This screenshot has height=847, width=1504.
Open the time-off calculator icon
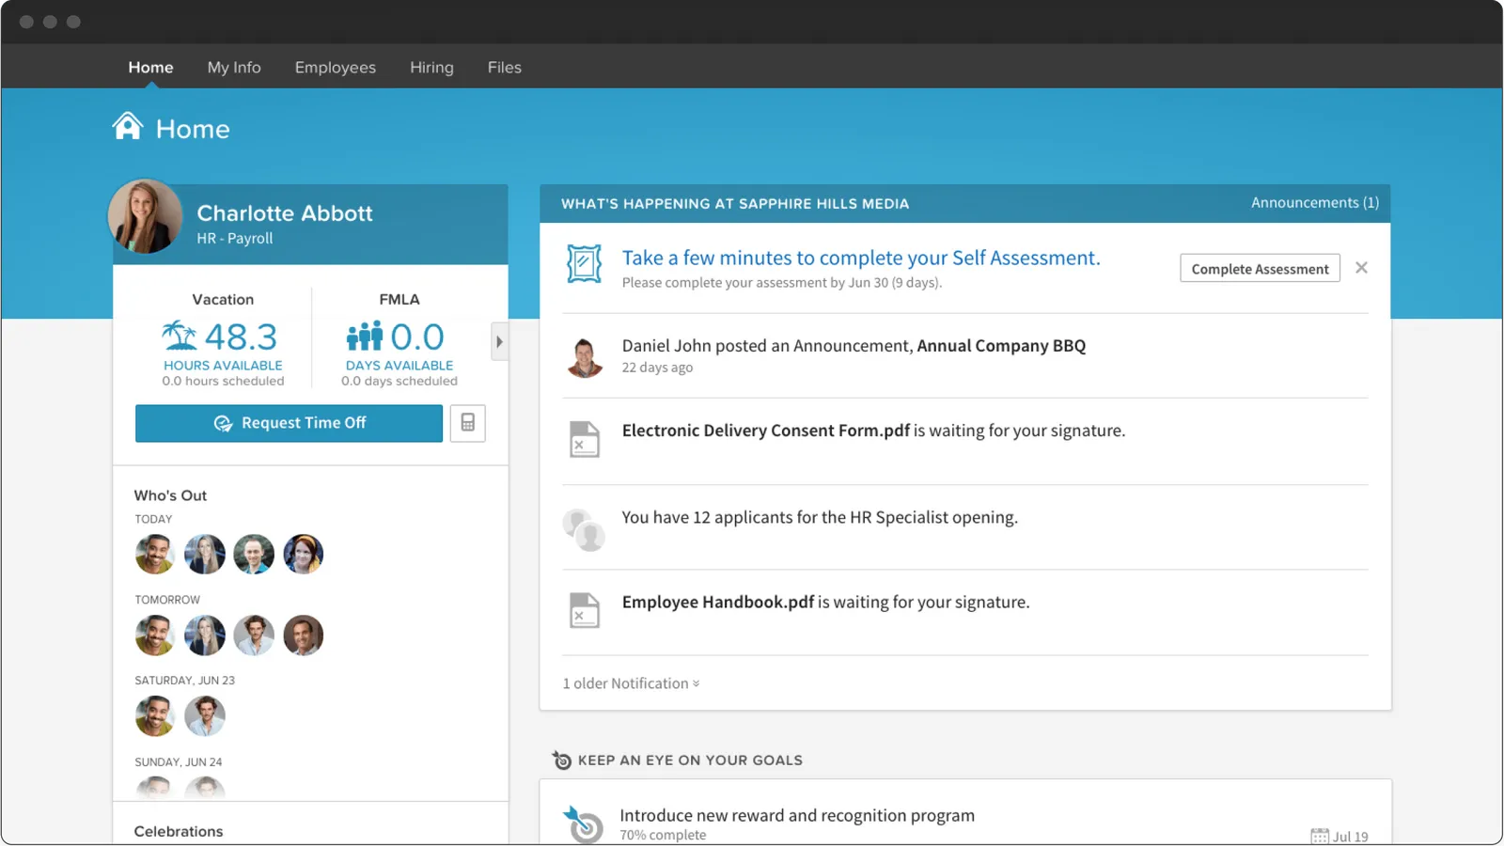click(467, 423)
